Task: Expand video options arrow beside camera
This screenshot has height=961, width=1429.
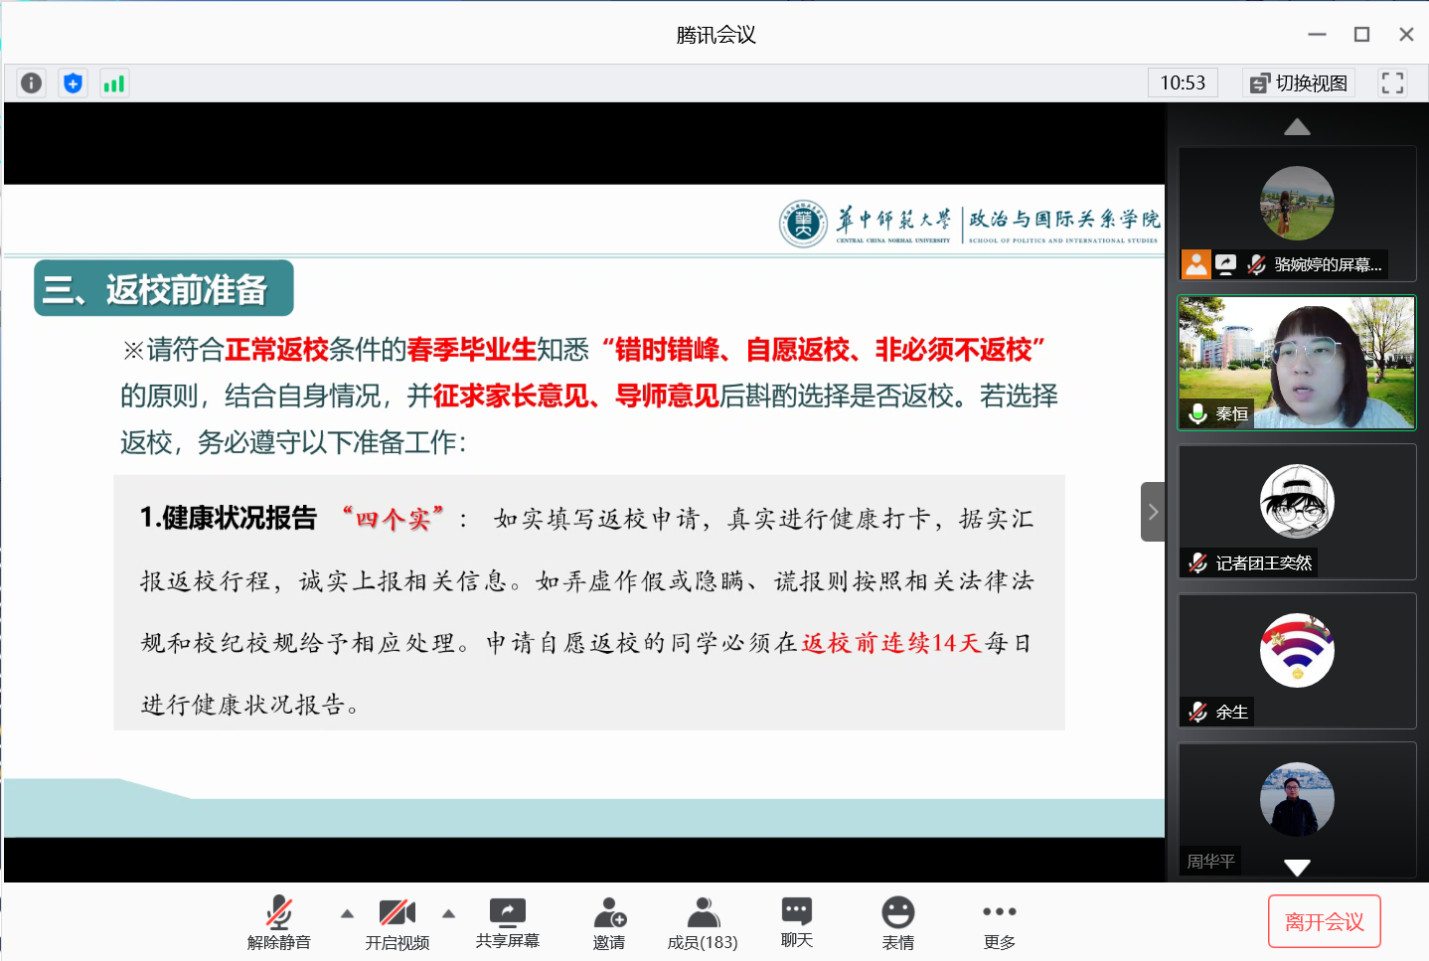Action: (x=448, y=913)
